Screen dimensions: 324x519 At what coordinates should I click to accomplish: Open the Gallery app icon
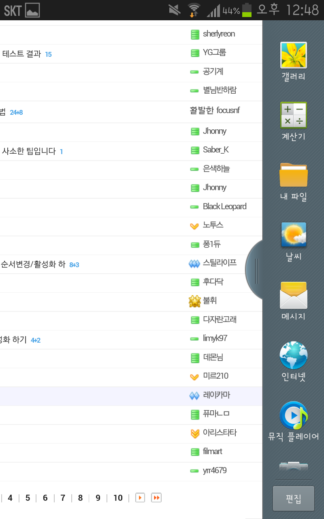pyautogui.click(x=294, y=56)
